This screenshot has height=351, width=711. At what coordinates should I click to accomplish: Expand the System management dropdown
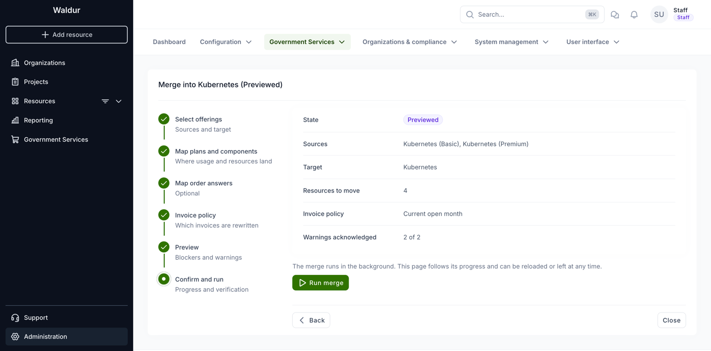coord(512,42)
